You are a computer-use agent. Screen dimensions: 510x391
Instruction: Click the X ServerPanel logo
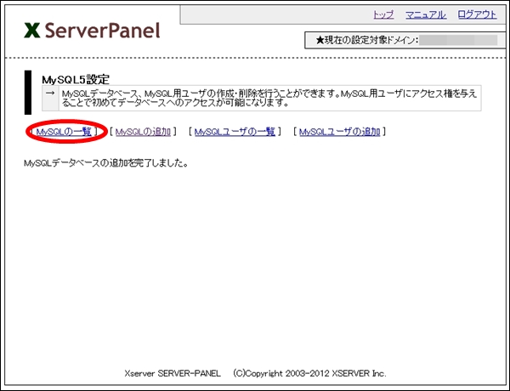(x=92, y=31)
